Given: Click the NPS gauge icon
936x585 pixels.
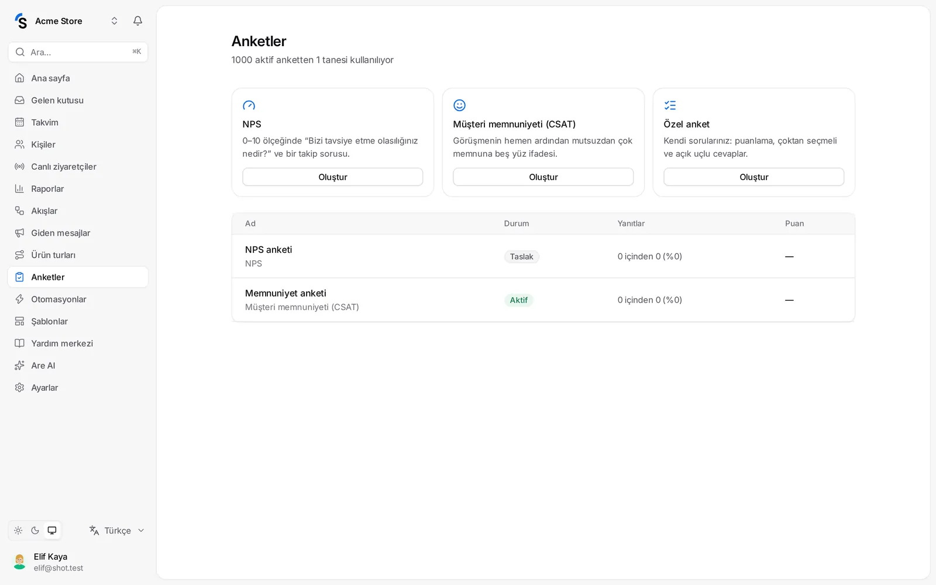Looking at the screenshot, I should click(249, 106).
